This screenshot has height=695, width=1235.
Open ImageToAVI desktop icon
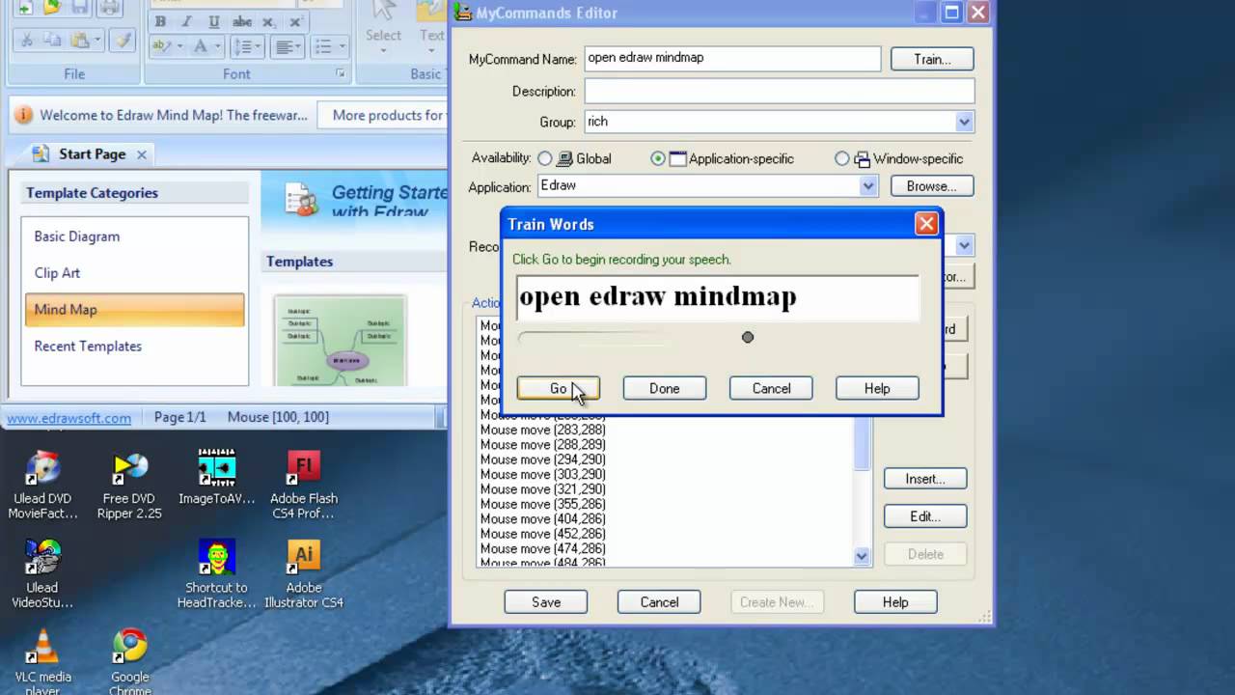pyautogui.click(x=216, y=477)
